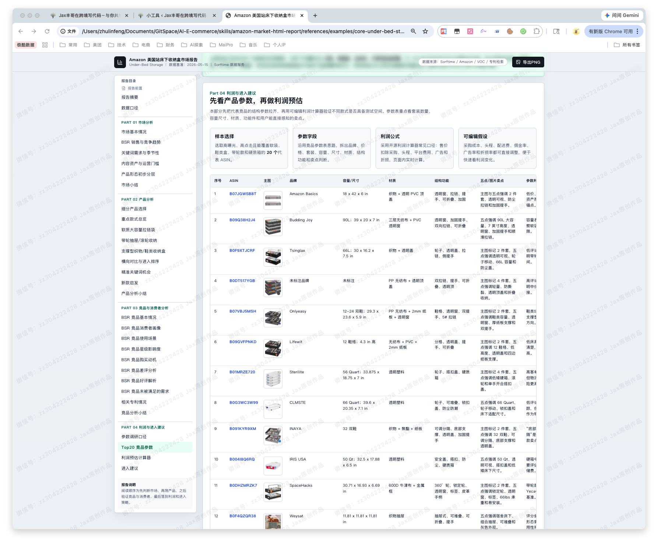Open the 财务 bookmarks folder

(166, 45)
